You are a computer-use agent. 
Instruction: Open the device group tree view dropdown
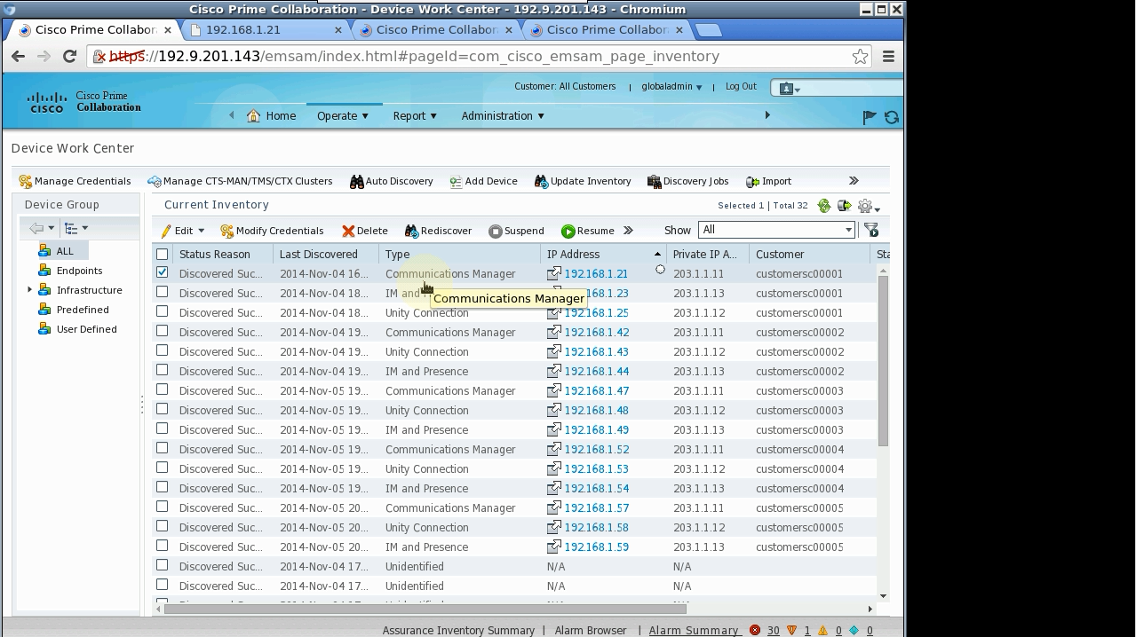pyautogui.click(x=76, y=228)
